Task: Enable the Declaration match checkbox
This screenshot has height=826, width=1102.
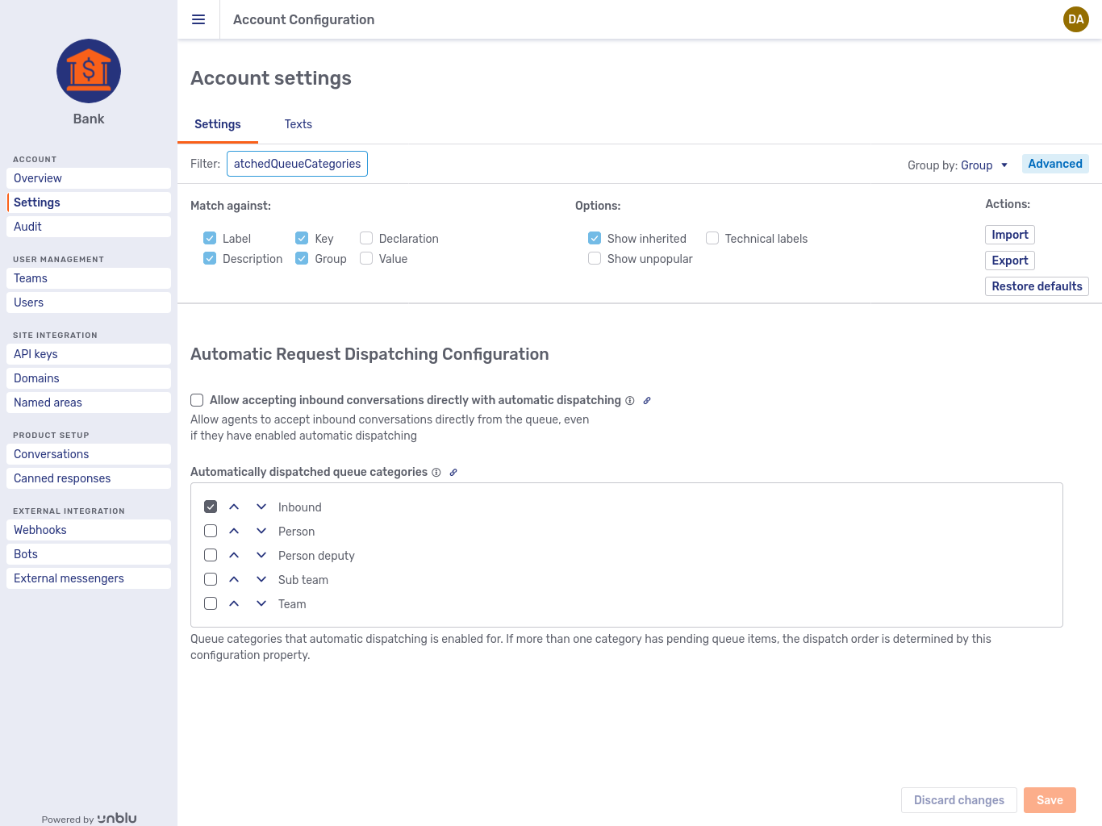Action: point(366,238)
